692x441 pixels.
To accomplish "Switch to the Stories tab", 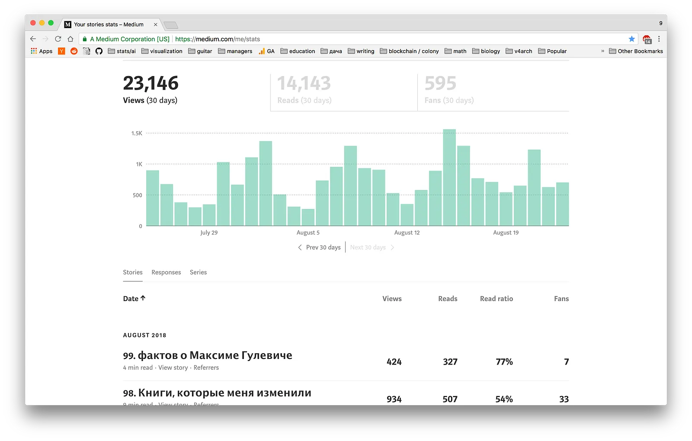I will 133,272.
